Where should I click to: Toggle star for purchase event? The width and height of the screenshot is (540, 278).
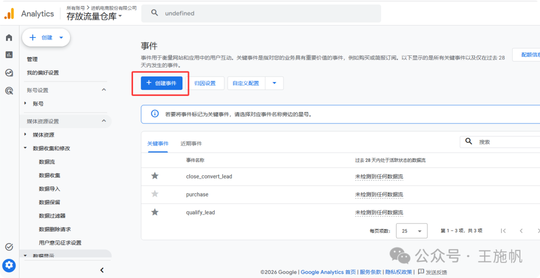[155, 194]
